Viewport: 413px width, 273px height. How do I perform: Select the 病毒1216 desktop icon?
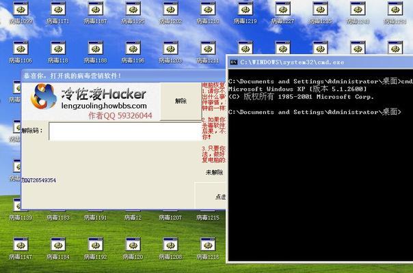(x=208, y=248)
